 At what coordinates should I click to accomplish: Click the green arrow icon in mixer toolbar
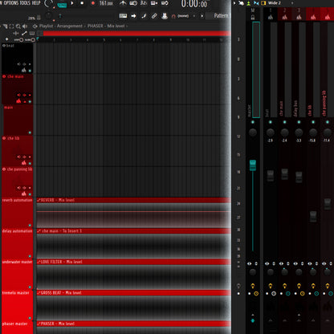(x=249, y=3)
